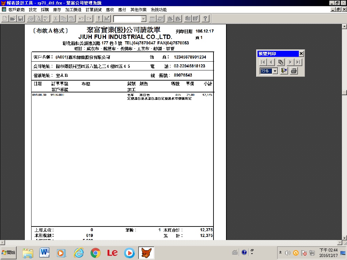Go to next page in 預覽列印 toolbar
This screenshot has width=347, height=260.
290,62
